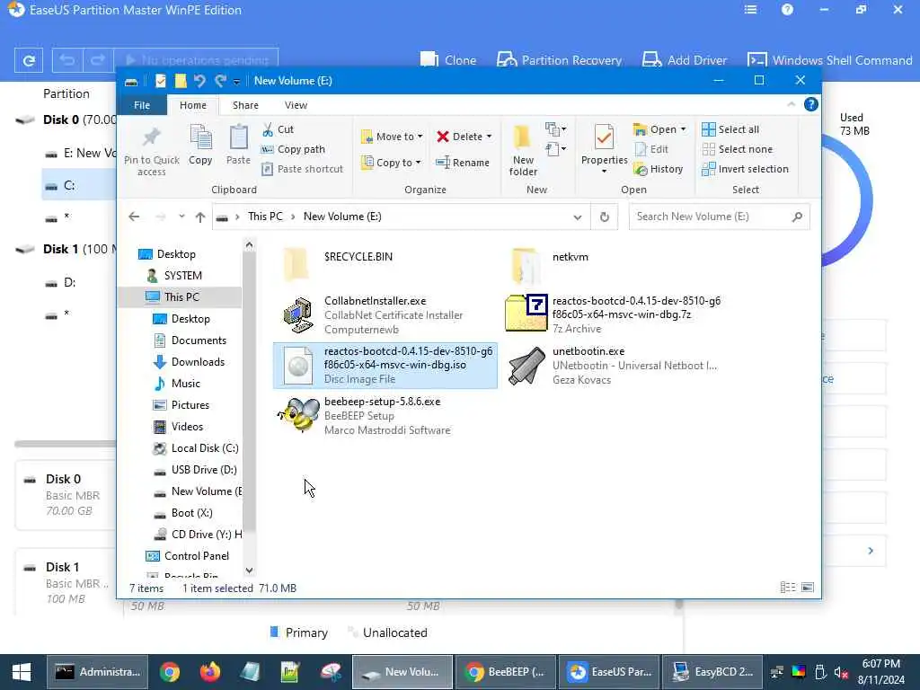
Task: Click Invert selection
Action: tap(745, 169)
